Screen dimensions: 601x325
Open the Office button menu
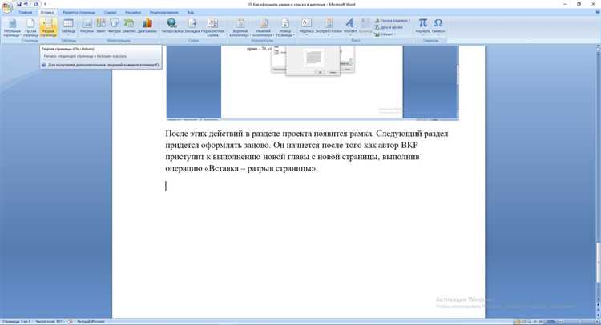pyautogui.click(x=6, y=6)
